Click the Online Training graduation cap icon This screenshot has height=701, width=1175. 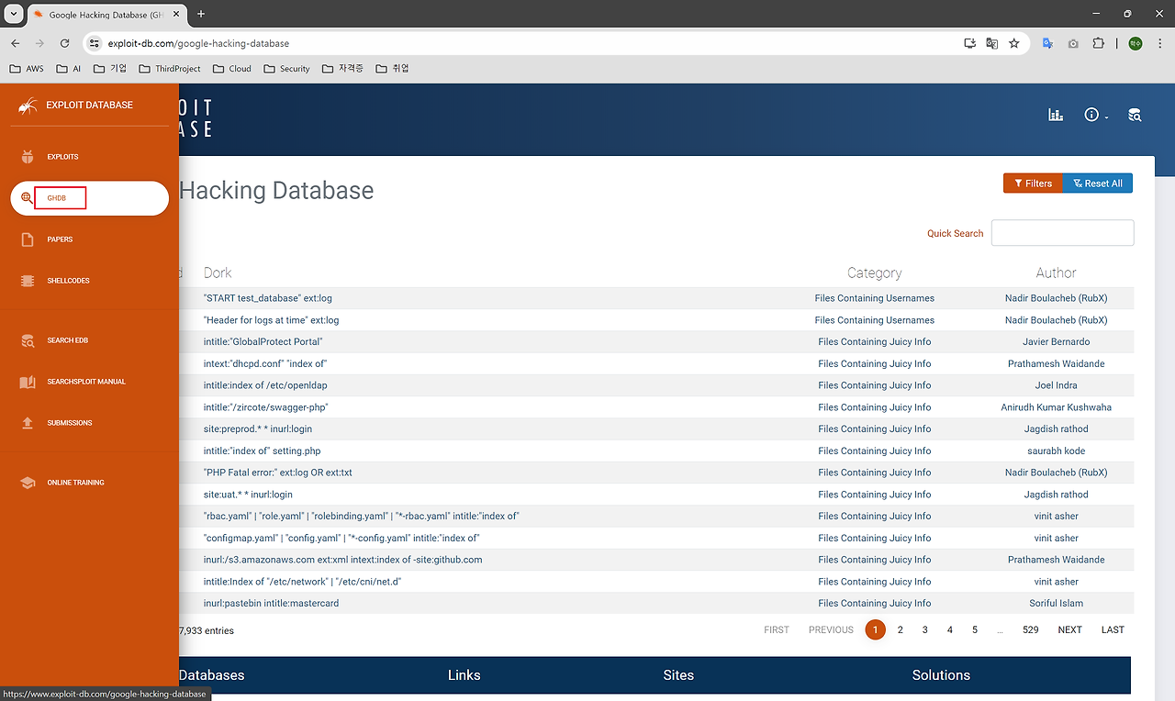[28, 483]
